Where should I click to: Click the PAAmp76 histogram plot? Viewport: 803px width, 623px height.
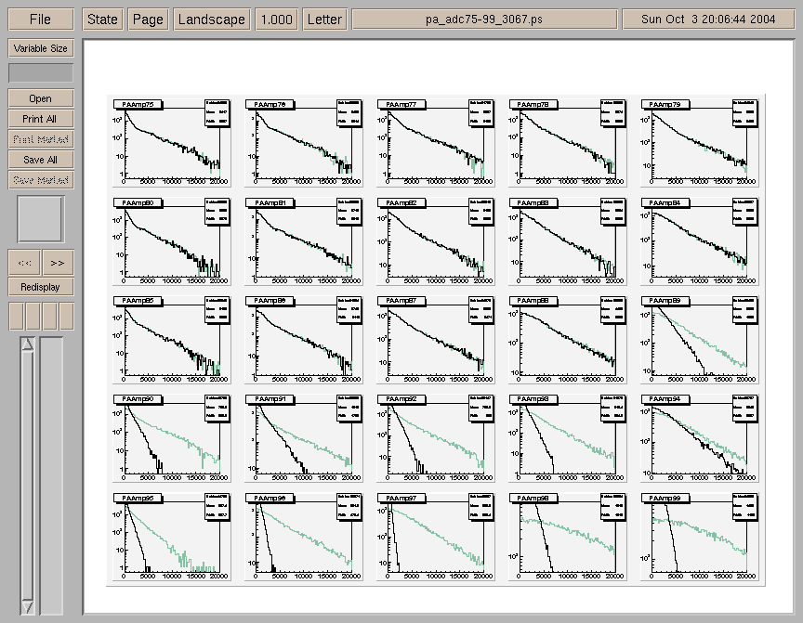click(x=304, y=143)
